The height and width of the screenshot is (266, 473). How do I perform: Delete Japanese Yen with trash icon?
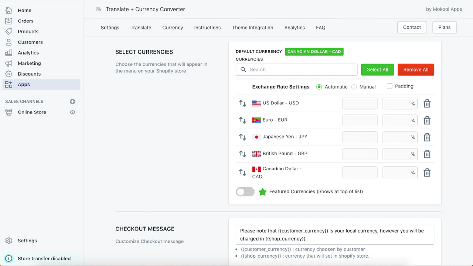click(x=427, y=137)
